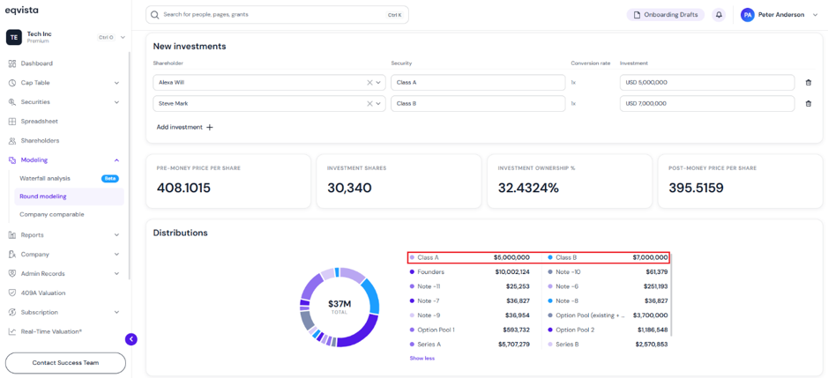Screen dimensions: 828x378
Task: Collapse sidebar with purple arrow button
Action: 131,339
